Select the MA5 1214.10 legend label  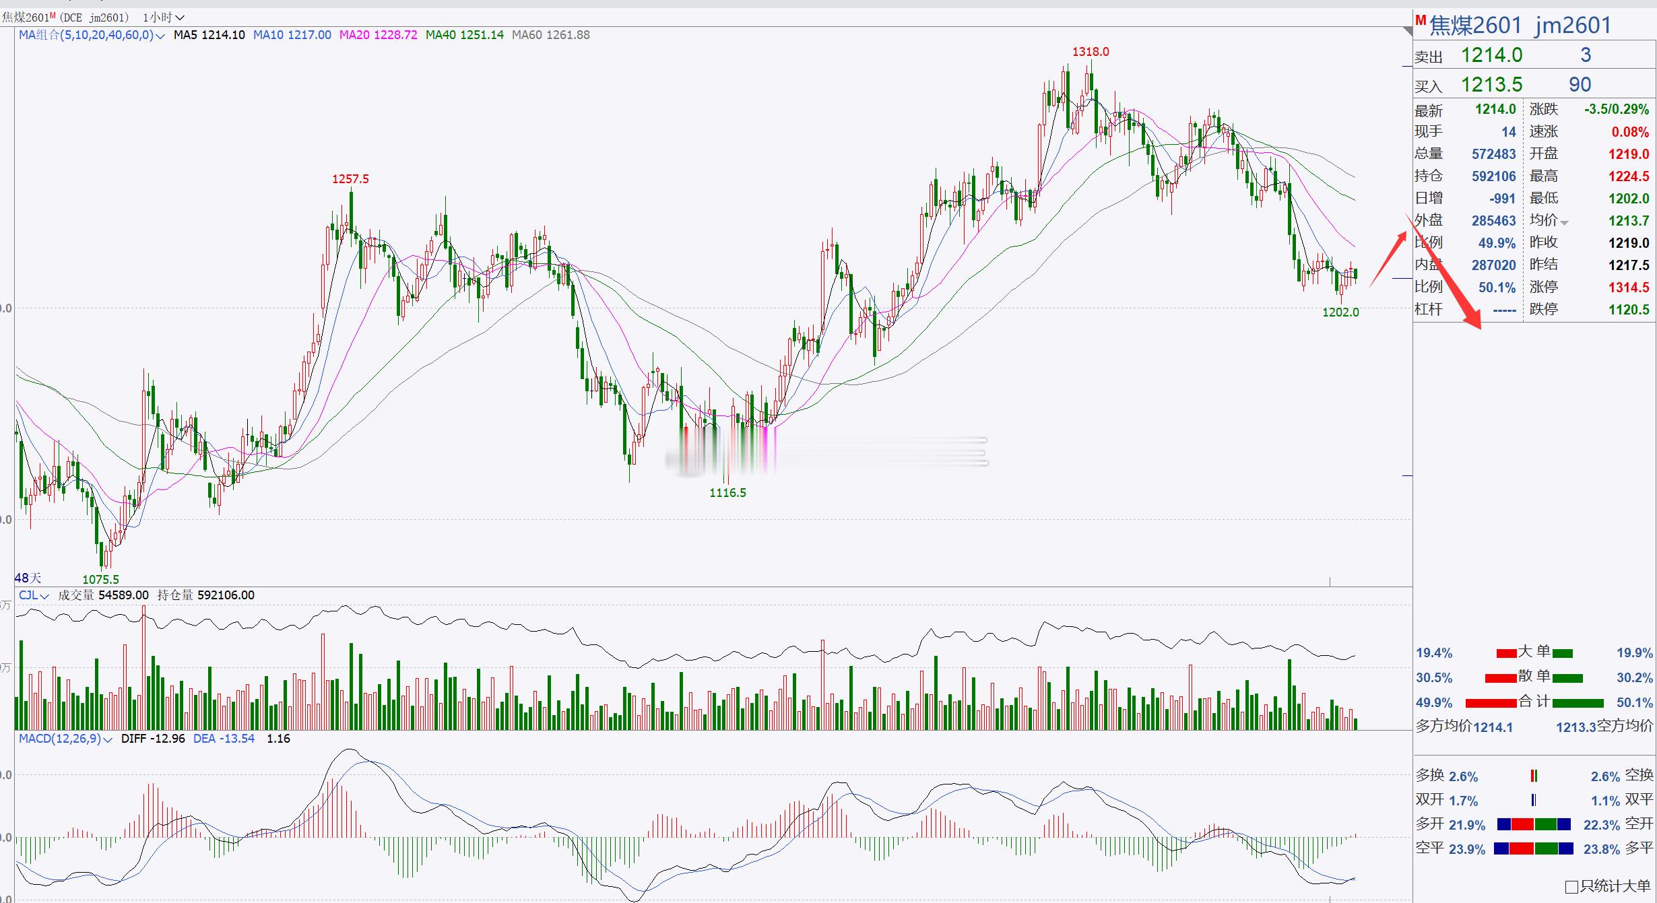pos(209,35)
